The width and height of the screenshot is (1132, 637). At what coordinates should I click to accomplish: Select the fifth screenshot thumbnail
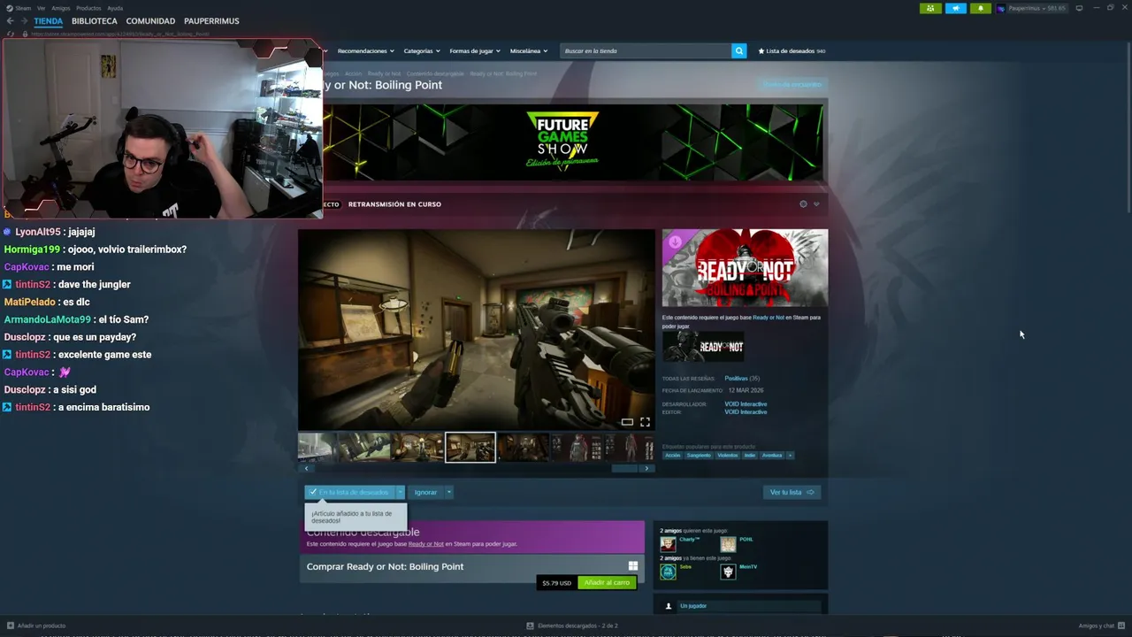(524, 448)
